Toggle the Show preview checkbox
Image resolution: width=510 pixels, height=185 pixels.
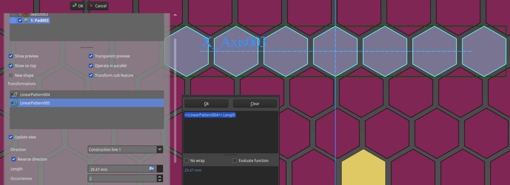(x=11, y=56)
